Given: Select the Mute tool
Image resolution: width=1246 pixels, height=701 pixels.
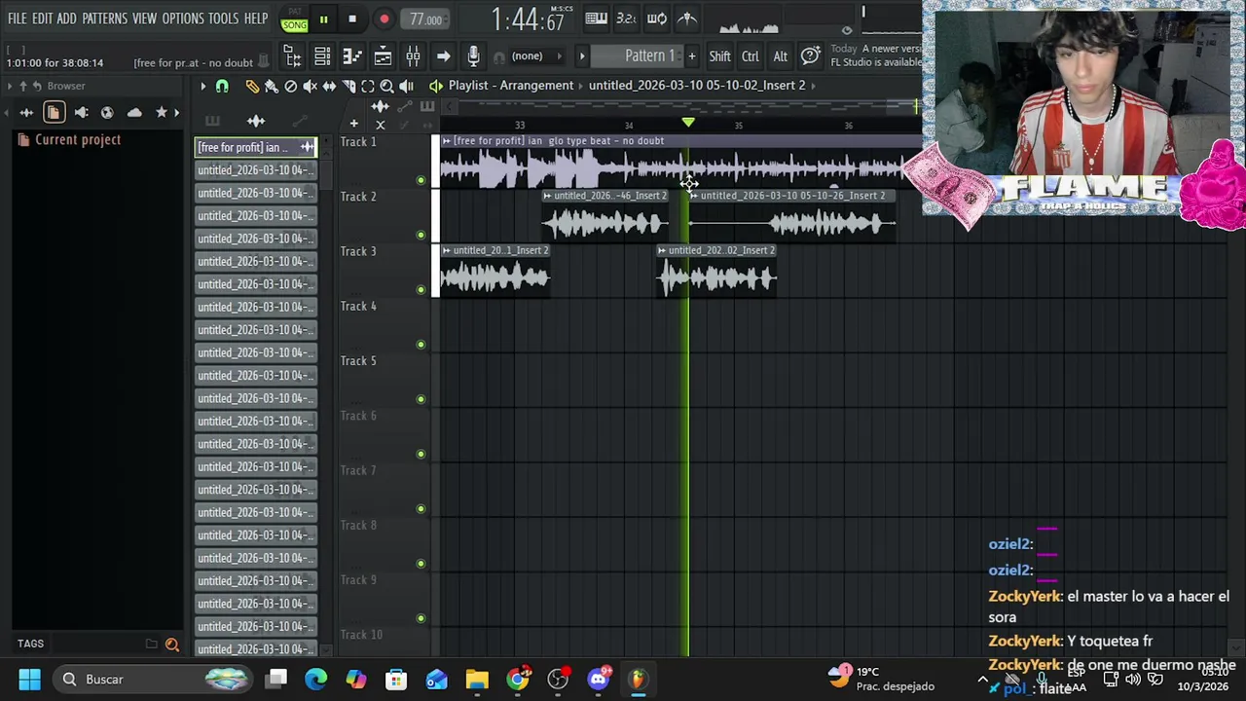Looking at the screenshot, I should click(x=310, y=87).
